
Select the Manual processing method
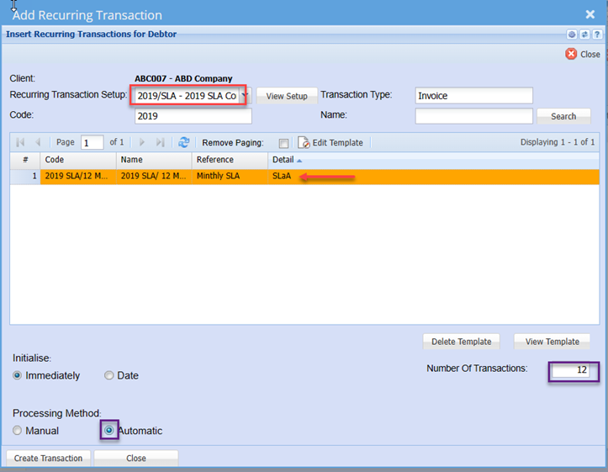tap(18, 431)
